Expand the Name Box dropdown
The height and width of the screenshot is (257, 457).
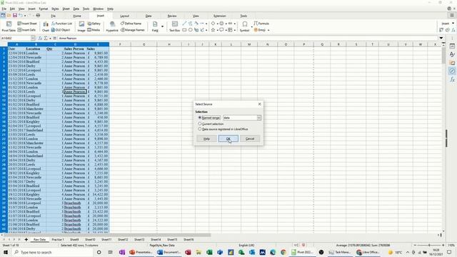click(33, 38)
